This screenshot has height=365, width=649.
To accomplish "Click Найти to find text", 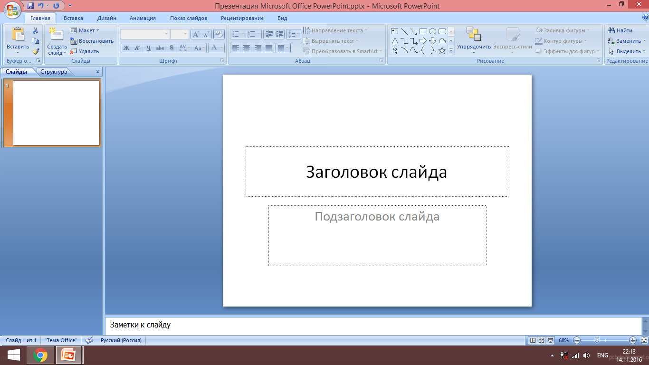I will pos(620,30).
